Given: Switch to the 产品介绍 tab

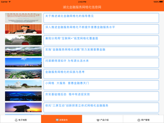Looking at the screenshot, I should pos(102,119).
